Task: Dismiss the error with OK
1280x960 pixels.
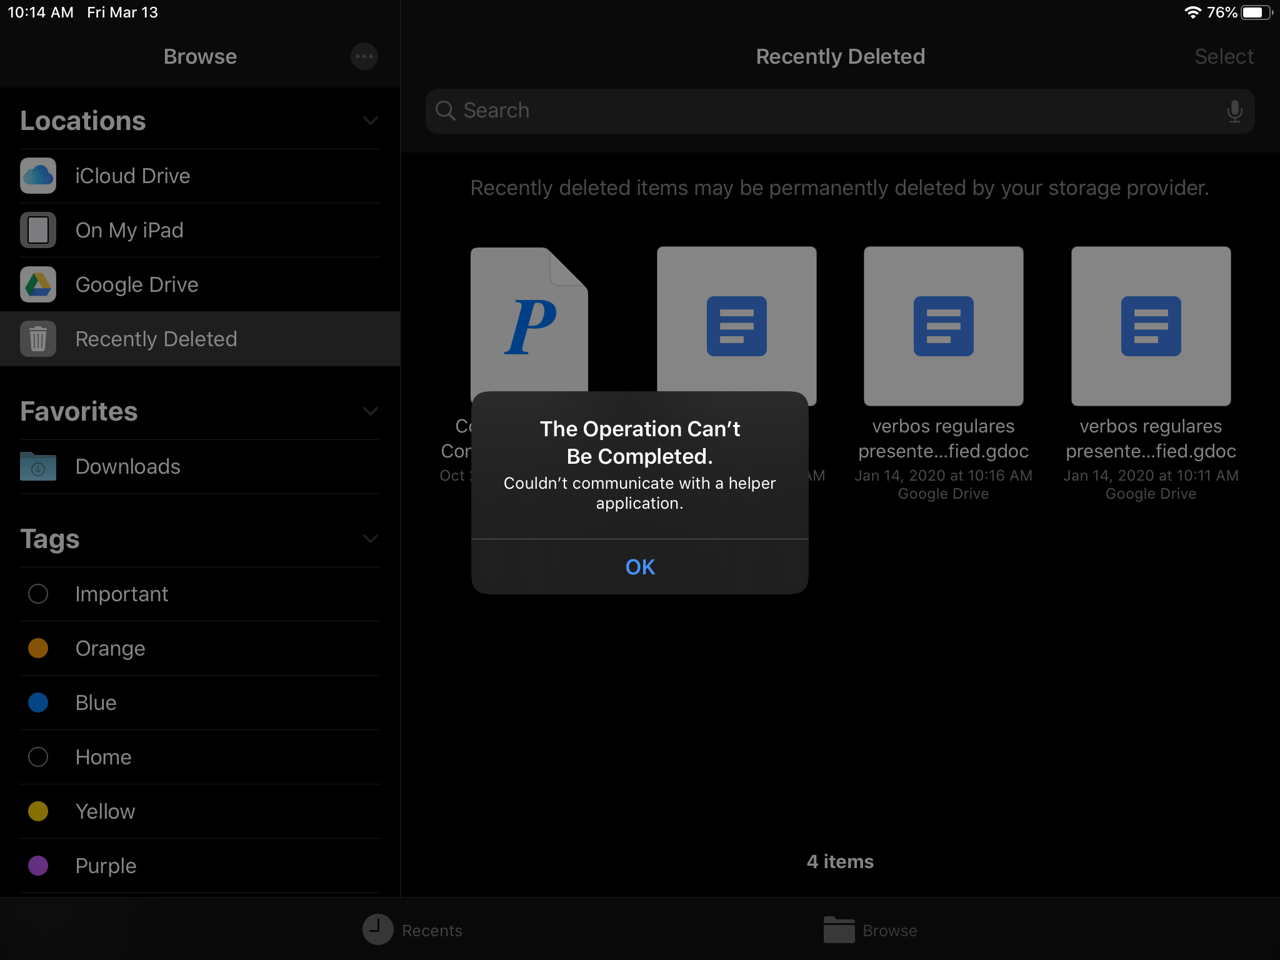Action: tap(640, 567)
